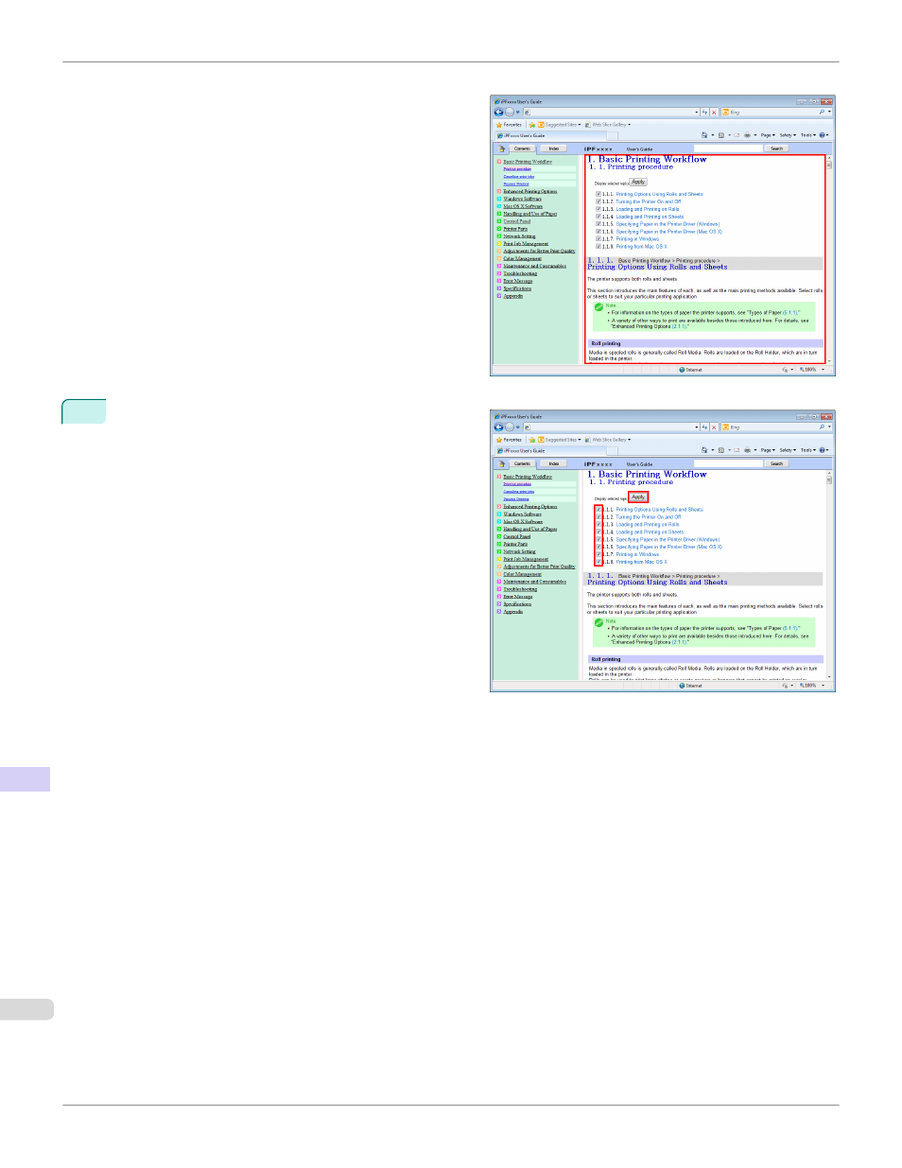Image resolution: width=902 pixels, height=1168 pixels.
Task: Click Apply button in lower browser window
Action: 638,497
